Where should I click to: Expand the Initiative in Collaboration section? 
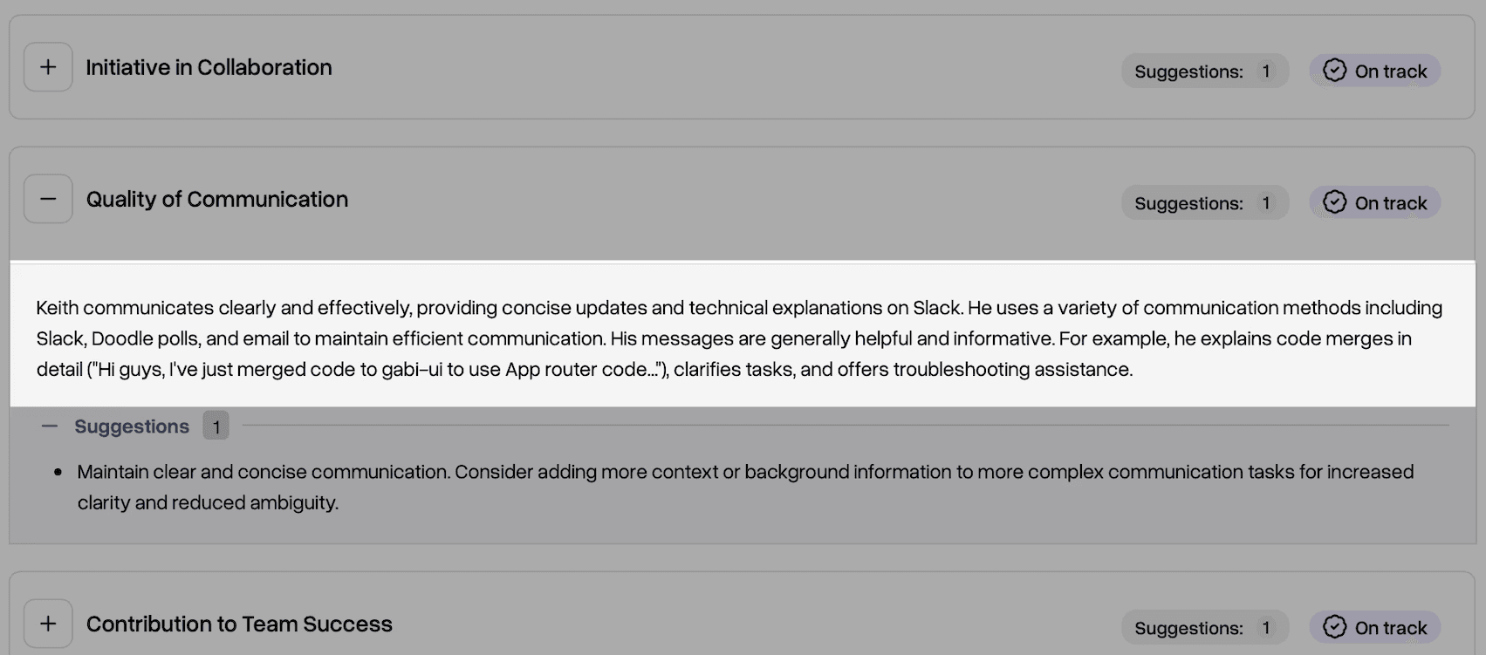click(48, 67)
